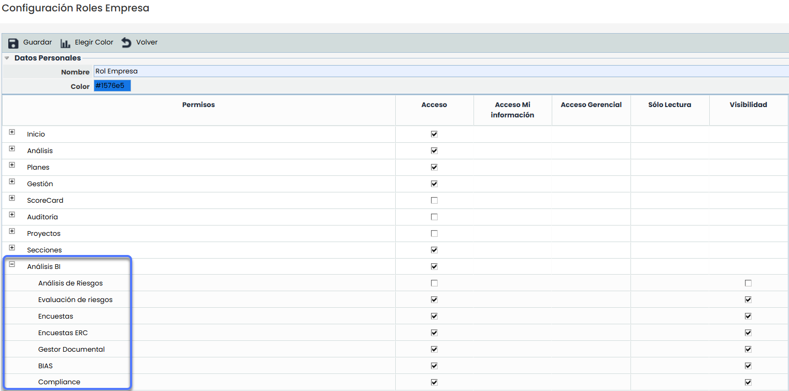Image resolution: width=789 pixels, height=391 pixels.
Task: Click the Guardar floppy disk icon
Action: 13,43
